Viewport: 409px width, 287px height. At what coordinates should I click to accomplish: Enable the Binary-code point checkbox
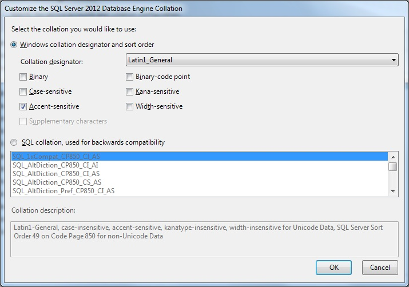[129, 77]
